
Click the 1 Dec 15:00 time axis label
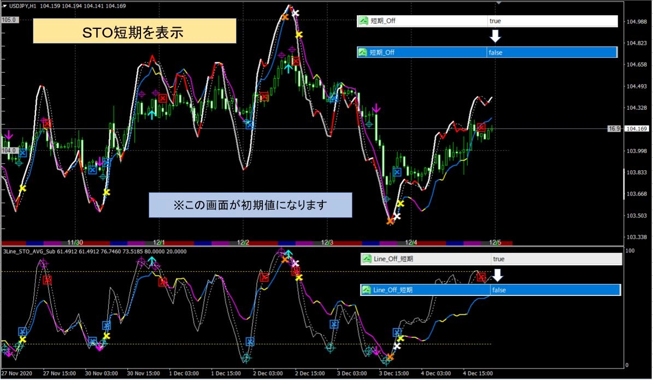click(226, 373)
